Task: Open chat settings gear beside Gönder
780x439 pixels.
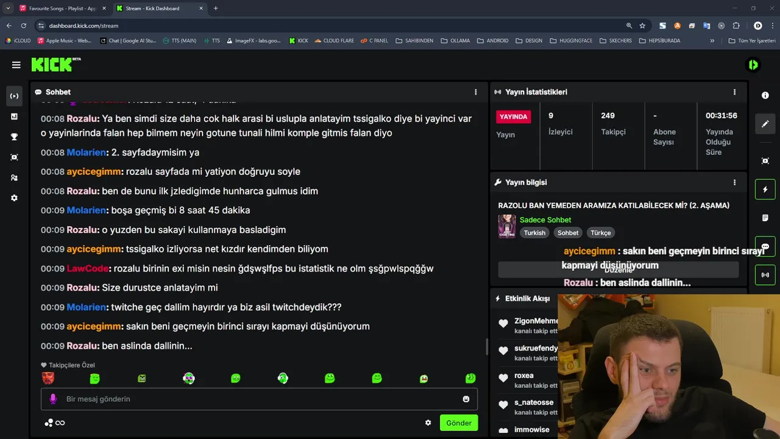Action: [x=428, y=423]
